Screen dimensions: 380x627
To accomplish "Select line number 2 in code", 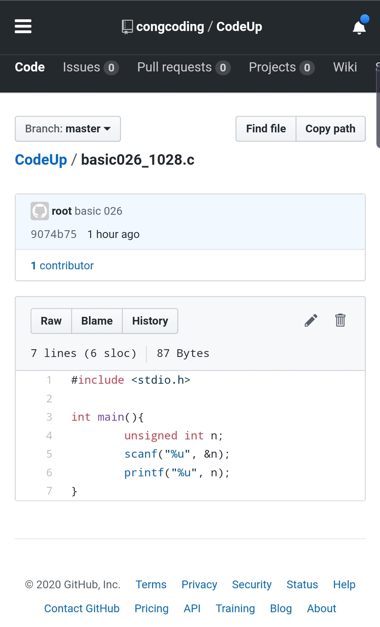I will tap(49, 399).
